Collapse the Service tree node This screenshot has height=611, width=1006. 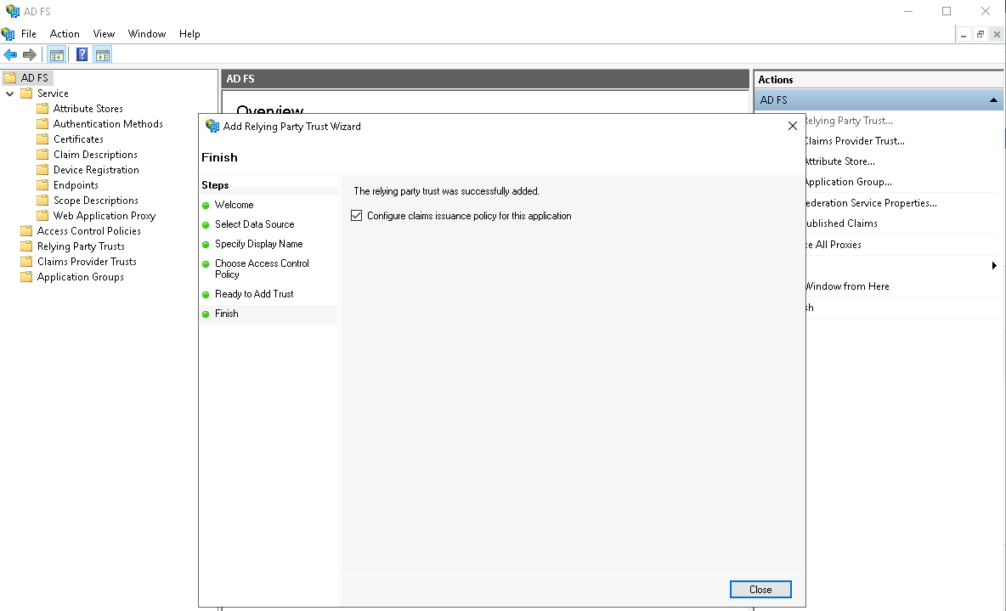coord(10,93)
